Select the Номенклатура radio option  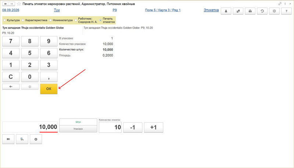[61, 20]
